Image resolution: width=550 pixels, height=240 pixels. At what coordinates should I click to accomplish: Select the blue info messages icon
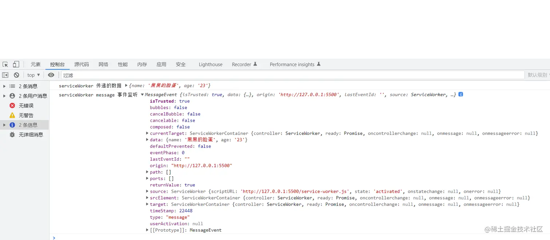click(12, 125)
